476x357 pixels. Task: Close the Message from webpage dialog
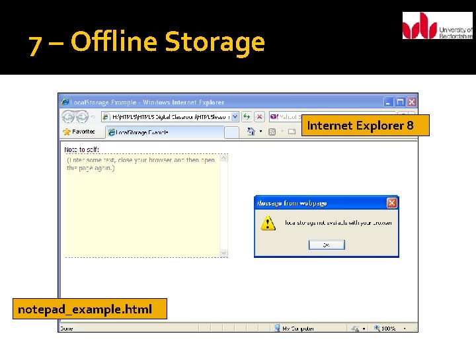(391, 203)
